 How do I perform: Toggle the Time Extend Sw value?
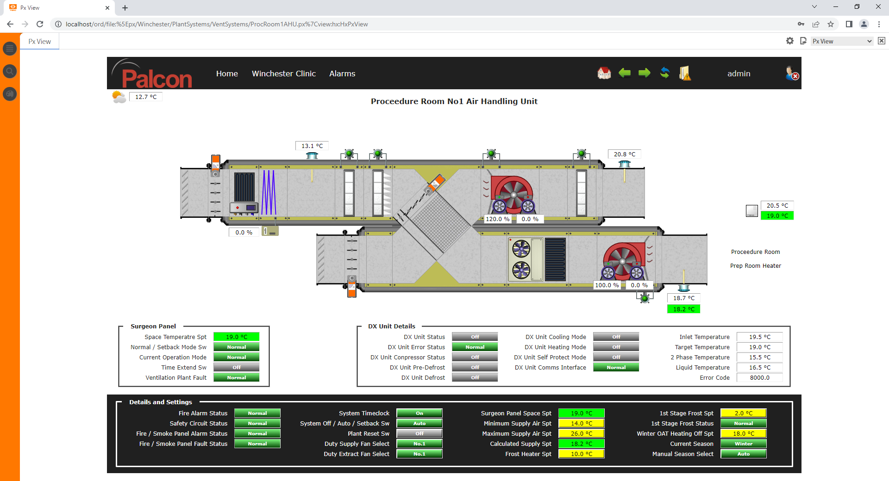(x=236, y=368)
